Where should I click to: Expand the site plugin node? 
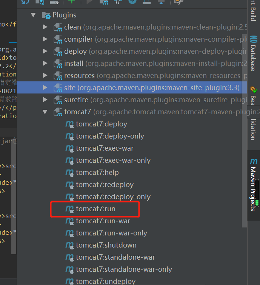coord(45,87)
